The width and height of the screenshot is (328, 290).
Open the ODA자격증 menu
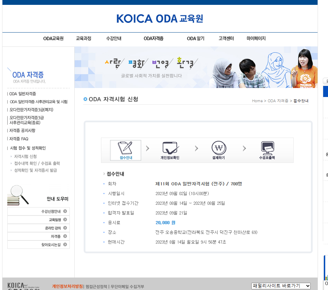pyautogui.click(x=153, y=38)
